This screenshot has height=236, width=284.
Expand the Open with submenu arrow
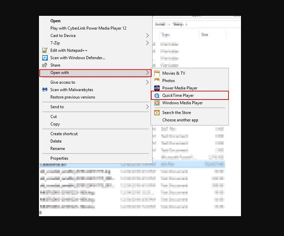click(147, 73)
